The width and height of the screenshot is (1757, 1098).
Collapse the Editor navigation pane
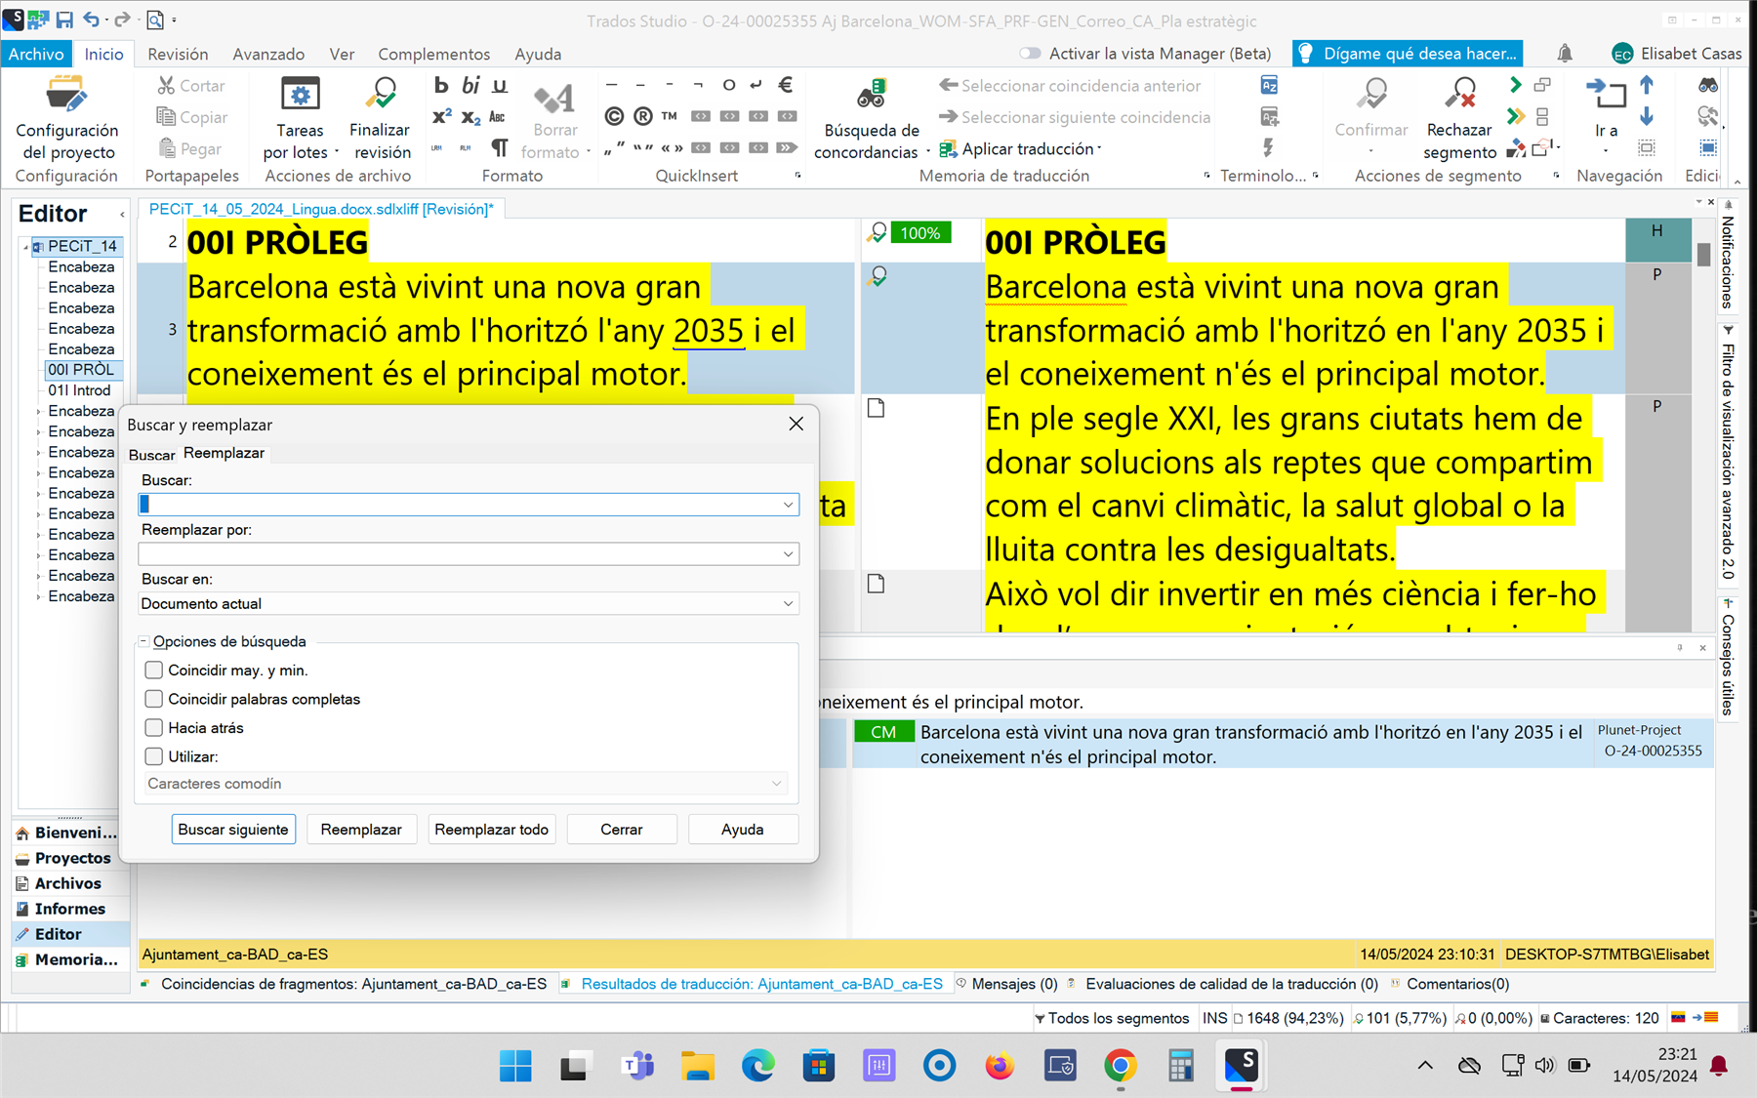[122, 214]
